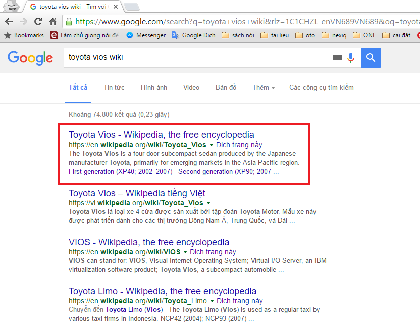This screenshot has height=331, width=420.
Task: Open the 'nexiq' bookmark folder
Action: pos(334,35)
